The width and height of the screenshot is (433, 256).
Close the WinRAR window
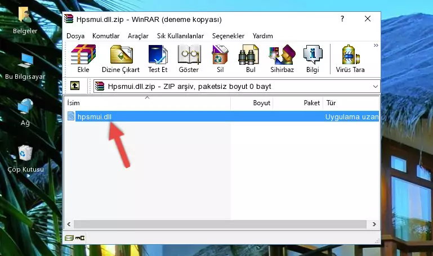[368, 19]
